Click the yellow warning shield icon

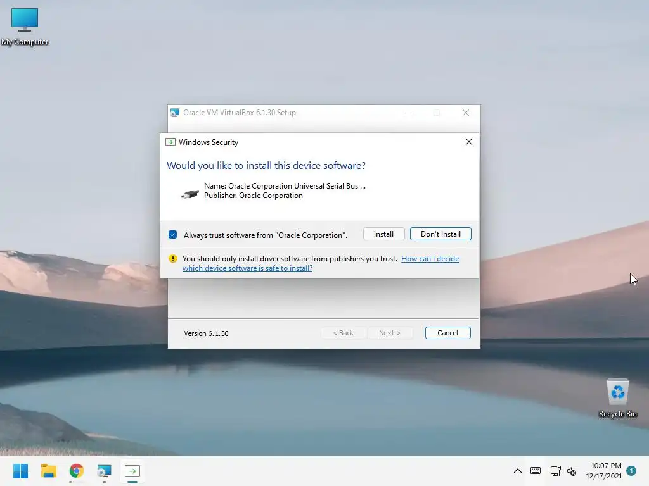pos(172,259)
